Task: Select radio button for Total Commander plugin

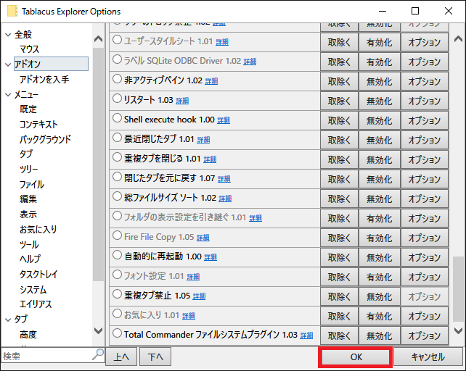Action: tap(118, 333)
